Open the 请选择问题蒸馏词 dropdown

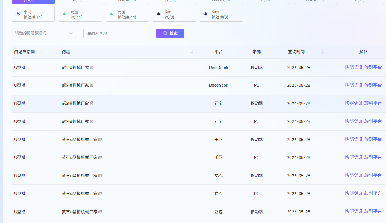(44, 33)
